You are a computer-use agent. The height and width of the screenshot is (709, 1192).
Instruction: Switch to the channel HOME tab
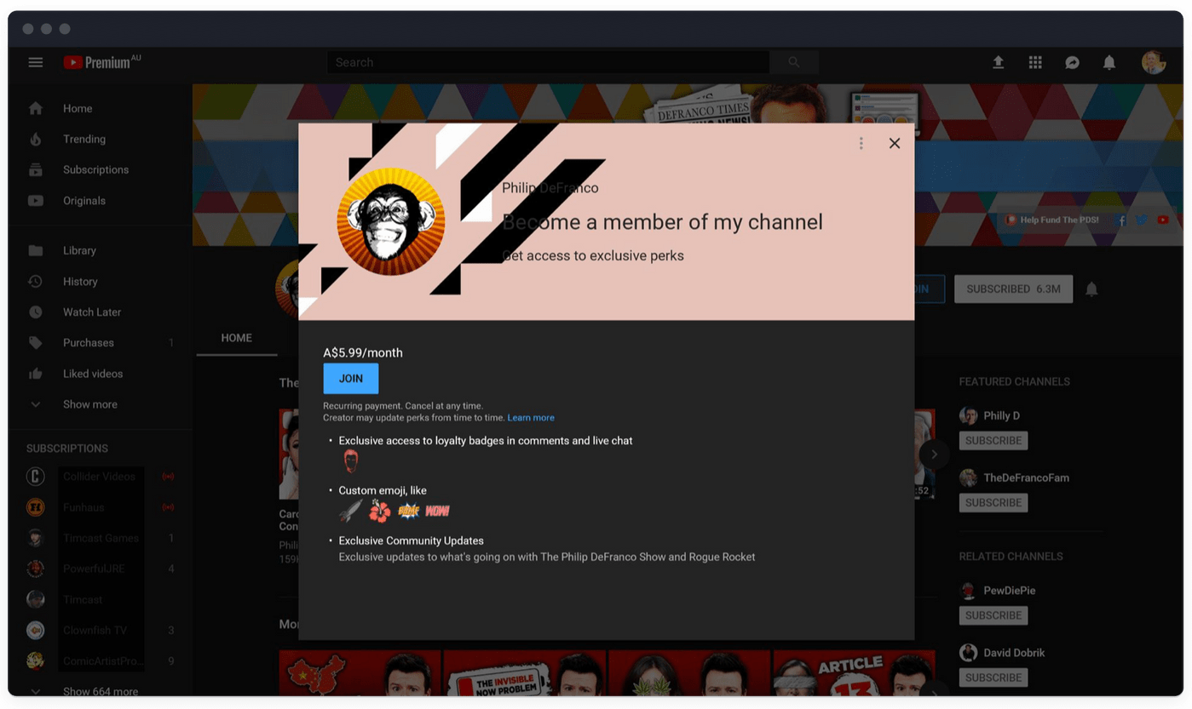[x=236, y=338]
